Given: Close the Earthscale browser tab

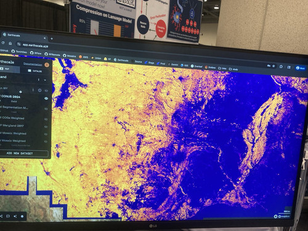Looking at the screenshot, I should tap(45, 38).
